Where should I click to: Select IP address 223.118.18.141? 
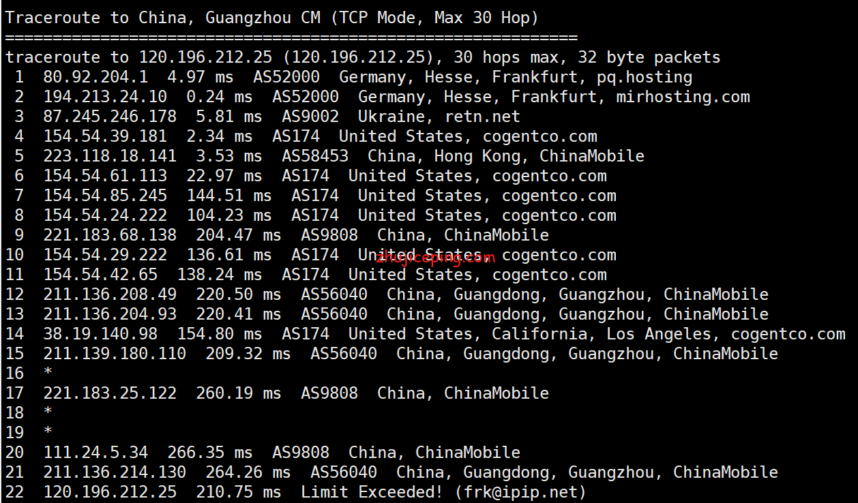(x=110, y=156)
